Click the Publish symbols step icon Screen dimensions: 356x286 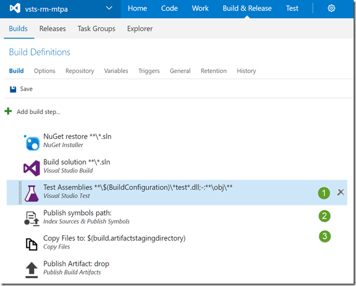(x=31, y=217)
